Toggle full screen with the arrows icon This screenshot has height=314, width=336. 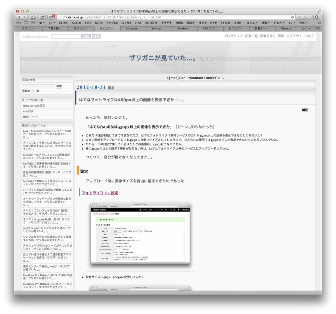coord(319,11)
